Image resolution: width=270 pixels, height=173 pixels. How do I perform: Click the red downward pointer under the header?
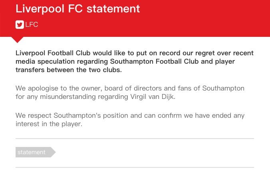point(18,39)
